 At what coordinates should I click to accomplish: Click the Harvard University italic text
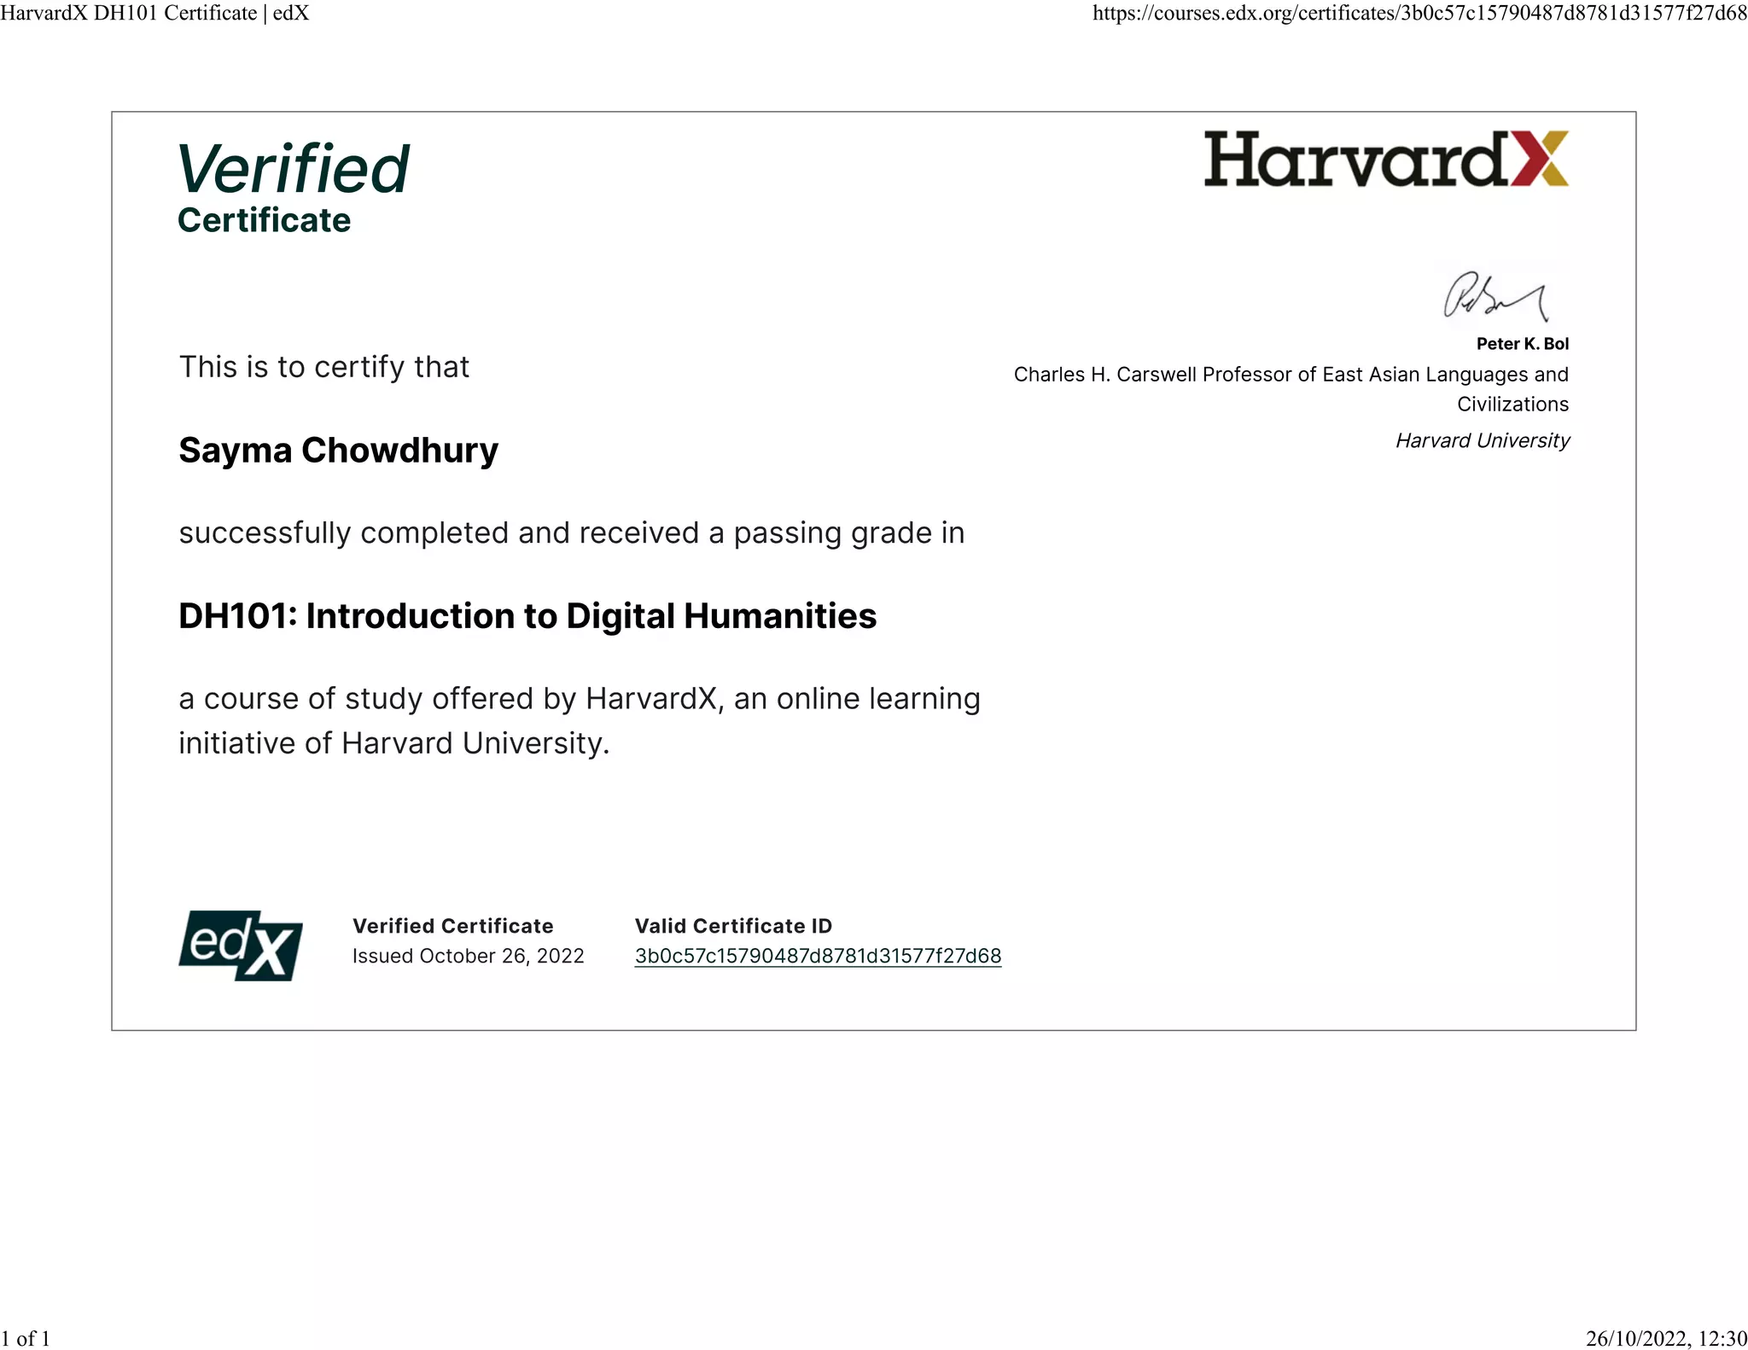pyautogui.click(x=1482, y=440)
